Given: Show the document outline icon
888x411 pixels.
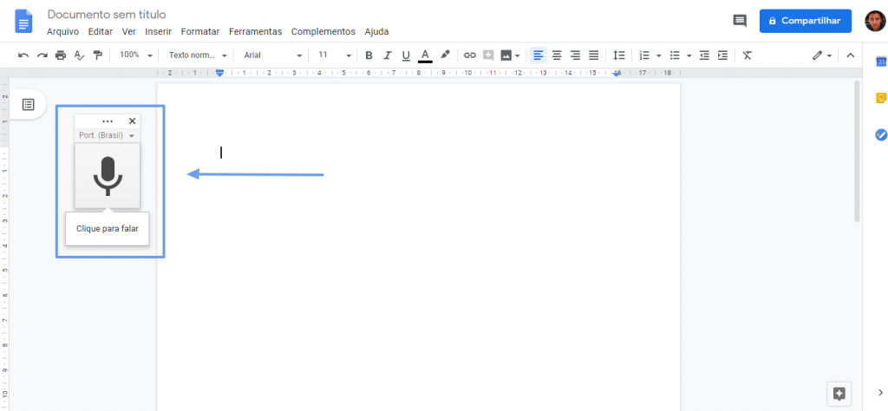Looking at the screenshot, I should tap(29, 104).
